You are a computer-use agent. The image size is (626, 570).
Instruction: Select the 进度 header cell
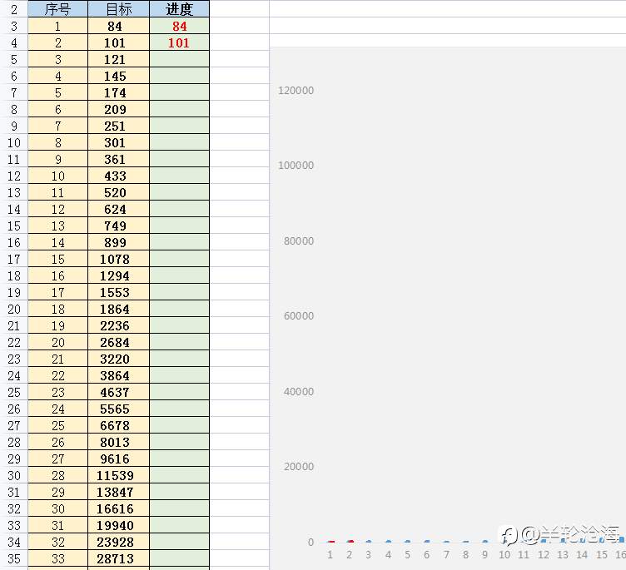click(x=179, y=9)
